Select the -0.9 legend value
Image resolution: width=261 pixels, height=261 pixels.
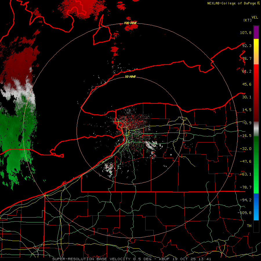(247, 123)
